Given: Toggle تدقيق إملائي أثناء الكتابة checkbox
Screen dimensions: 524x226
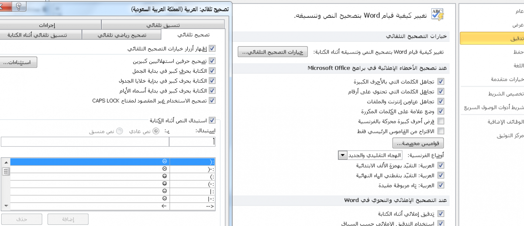Looking at the screenshot, I should [441, 214].
